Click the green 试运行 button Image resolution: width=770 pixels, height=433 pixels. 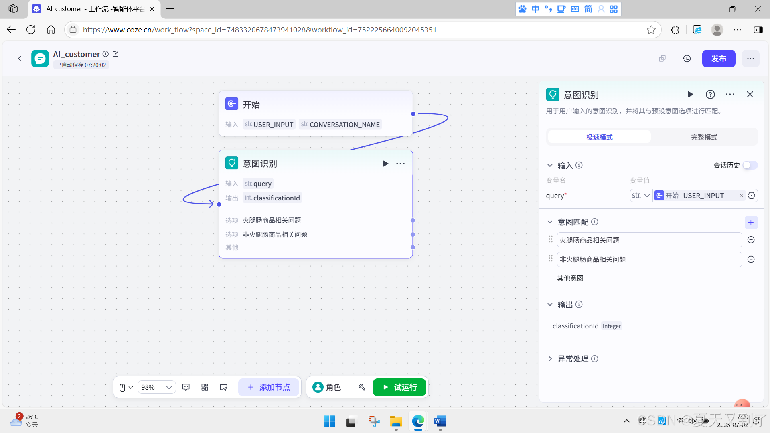tap(399, 387)
